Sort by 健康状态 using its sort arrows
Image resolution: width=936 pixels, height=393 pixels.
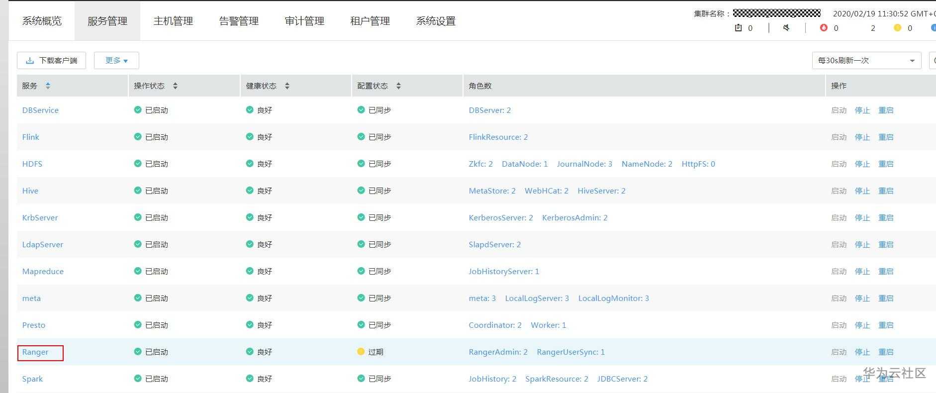coord(287,86)
